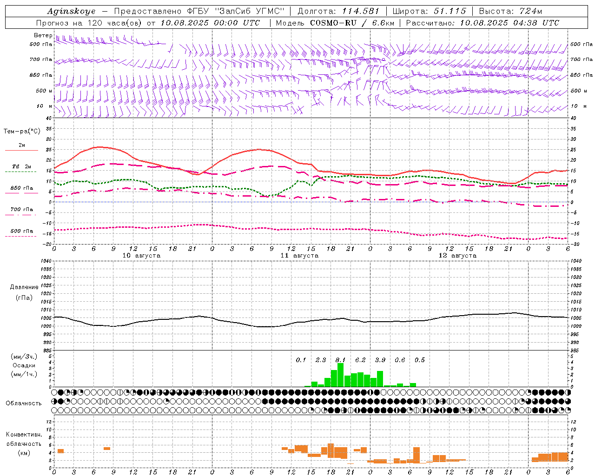Click the solid red line under "2м" legend

[x=21, y=151]
